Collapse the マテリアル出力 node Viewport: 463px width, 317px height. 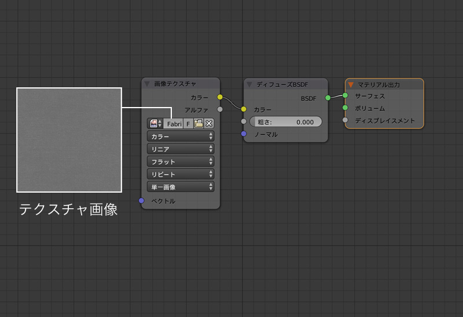coord(351,84)
